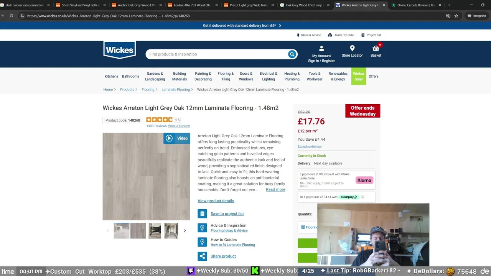Click Excluding delivery link
The image size is (491, 276).
tap(310, 146)
